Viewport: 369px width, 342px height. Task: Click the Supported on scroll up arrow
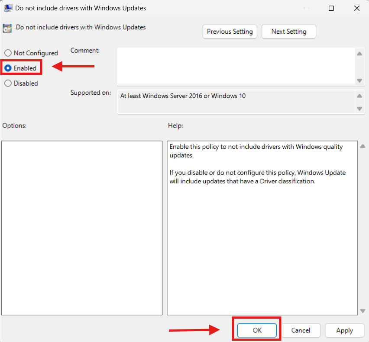[x=359, y=96]
